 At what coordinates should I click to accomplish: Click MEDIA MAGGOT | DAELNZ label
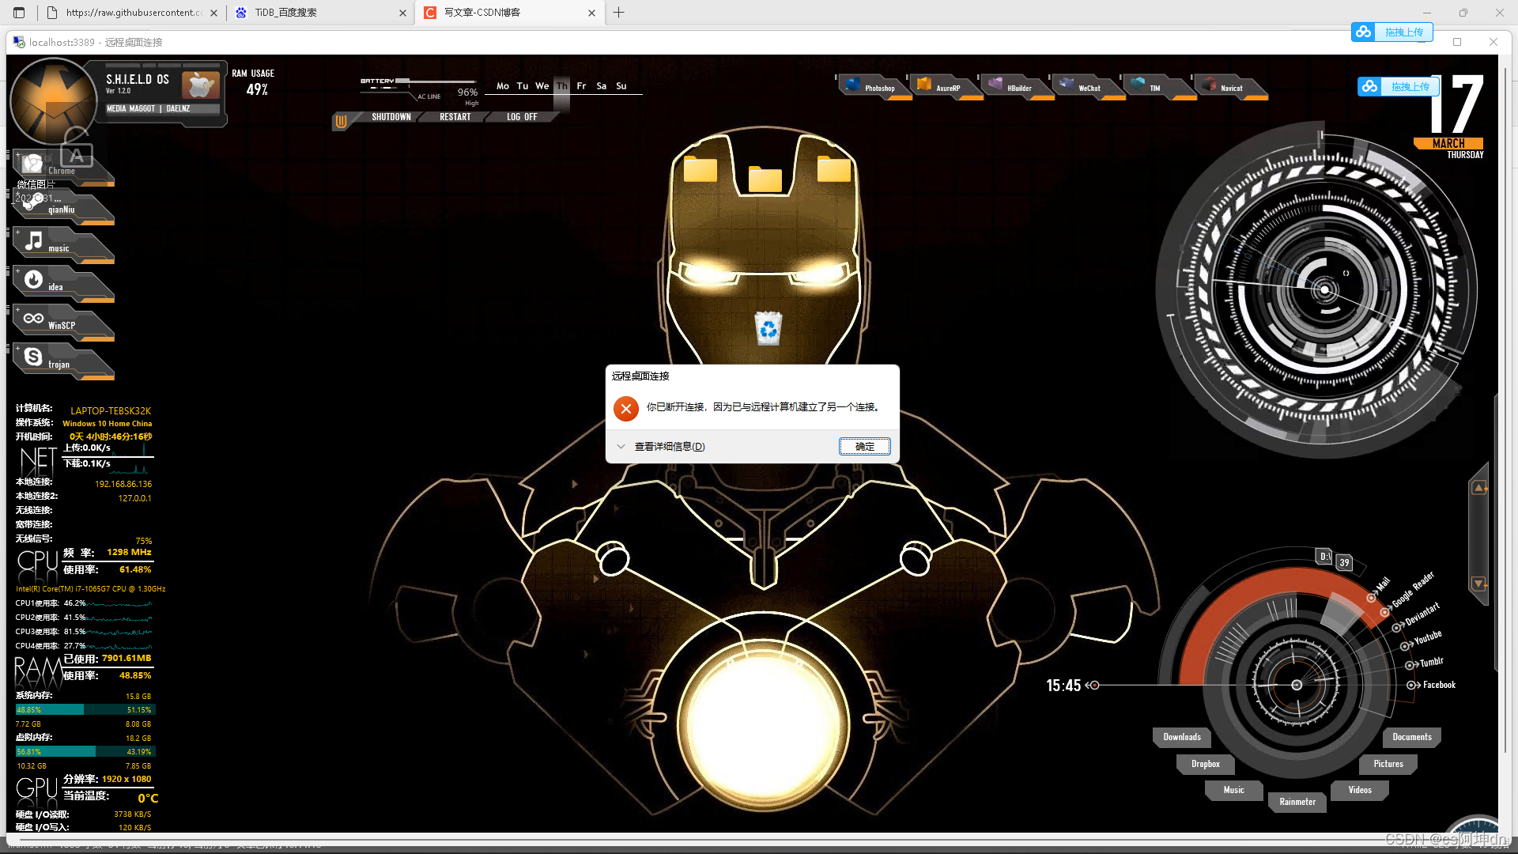coord(149,109)
